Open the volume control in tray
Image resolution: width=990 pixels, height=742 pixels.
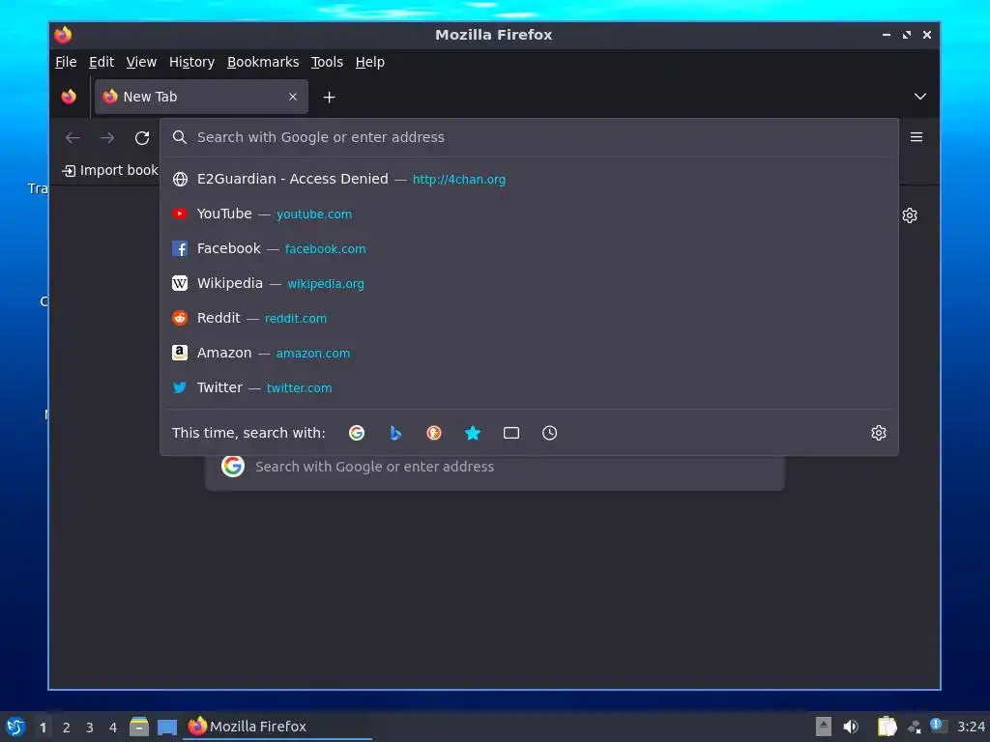coord(851,727)
